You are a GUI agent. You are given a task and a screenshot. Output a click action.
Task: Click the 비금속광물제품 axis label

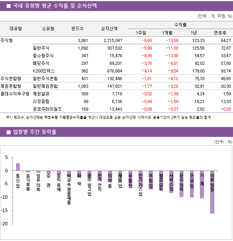point(69,189)
